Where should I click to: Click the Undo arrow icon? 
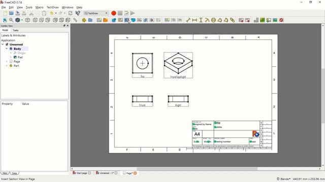pyautogui.click(x=51, y=13)
